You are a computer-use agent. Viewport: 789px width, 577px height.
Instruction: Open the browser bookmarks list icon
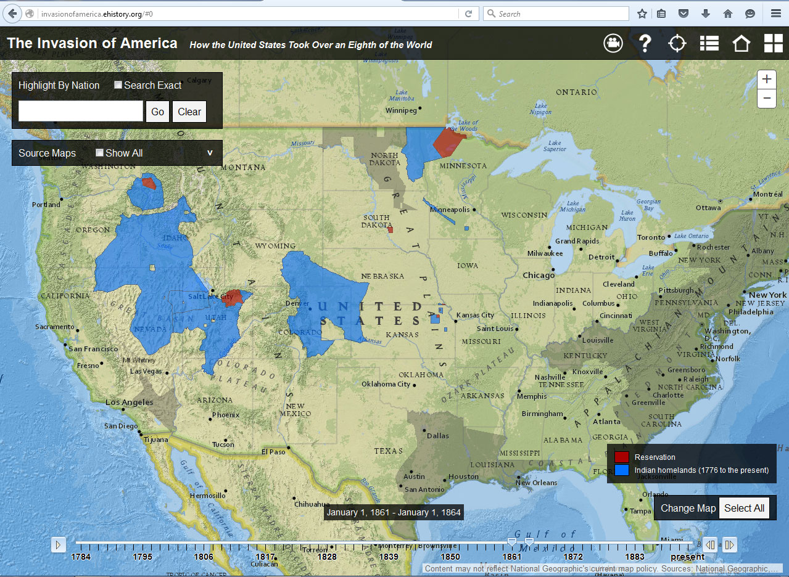[661, 14]
